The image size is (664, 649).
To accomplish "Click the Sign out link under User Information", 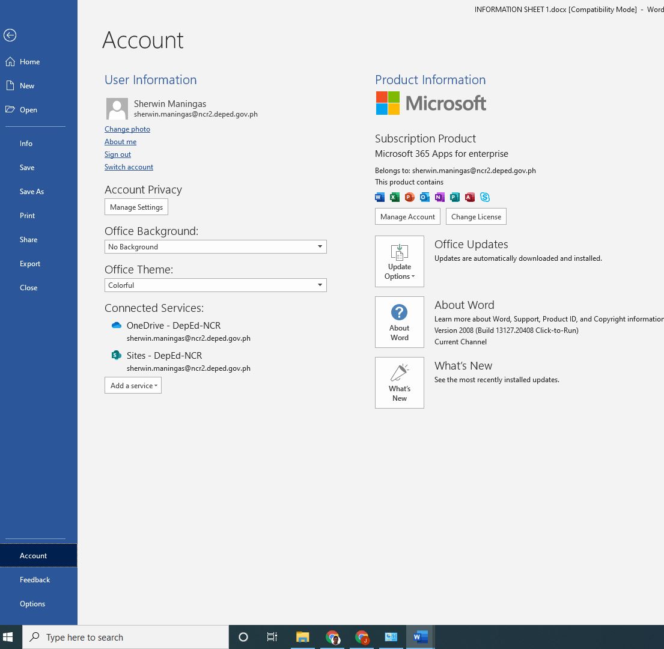I will 117,154.
